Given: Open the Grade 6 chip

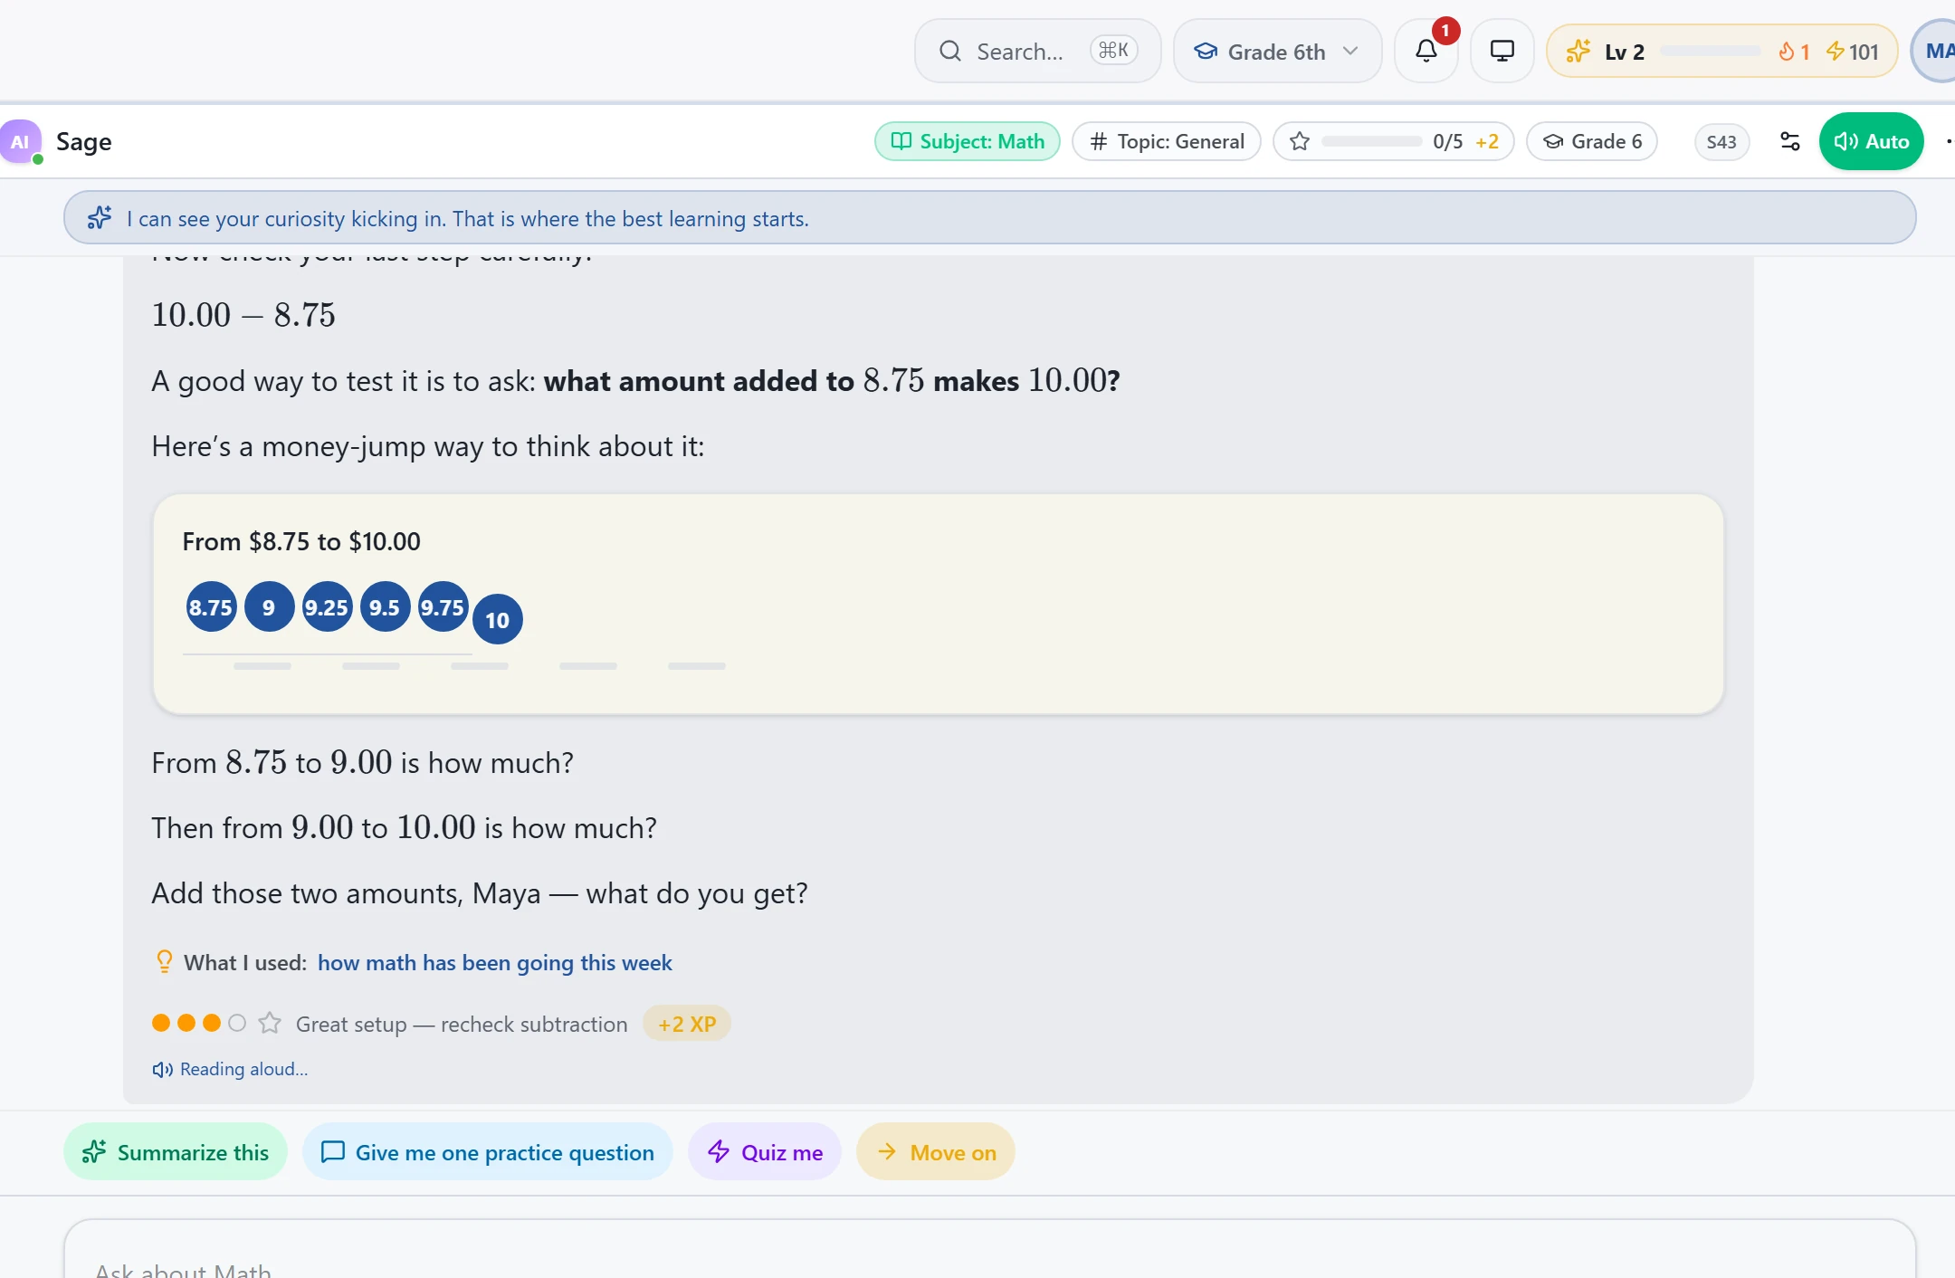Looking at the screenshot, I should coord(1592,141).
